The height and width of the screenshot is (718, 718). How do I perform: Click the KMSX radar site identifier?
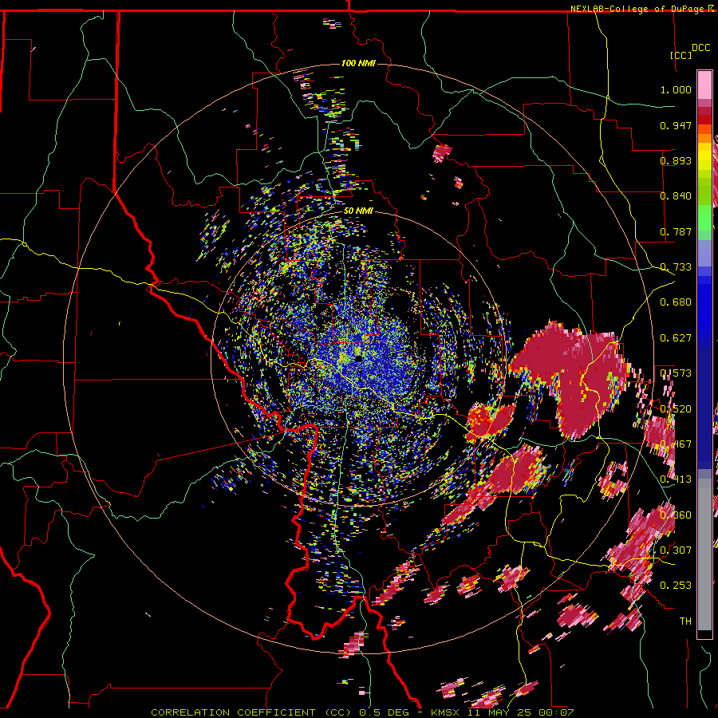(x=447, y=712)
